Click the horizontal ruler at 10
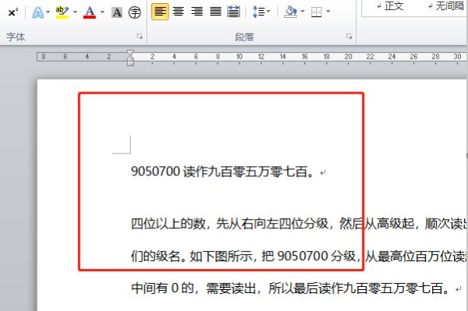Screen dimensions: 468x311 (239, 57)
